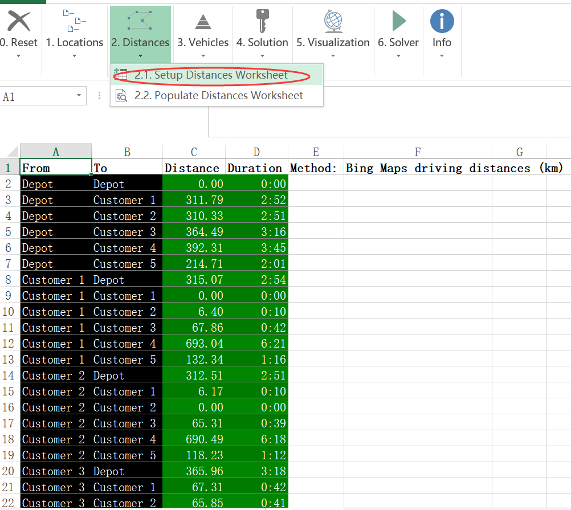This screenshot has width=571, height=510.
Task: Open the Visualization globe icon
Action: click(333, 21)
